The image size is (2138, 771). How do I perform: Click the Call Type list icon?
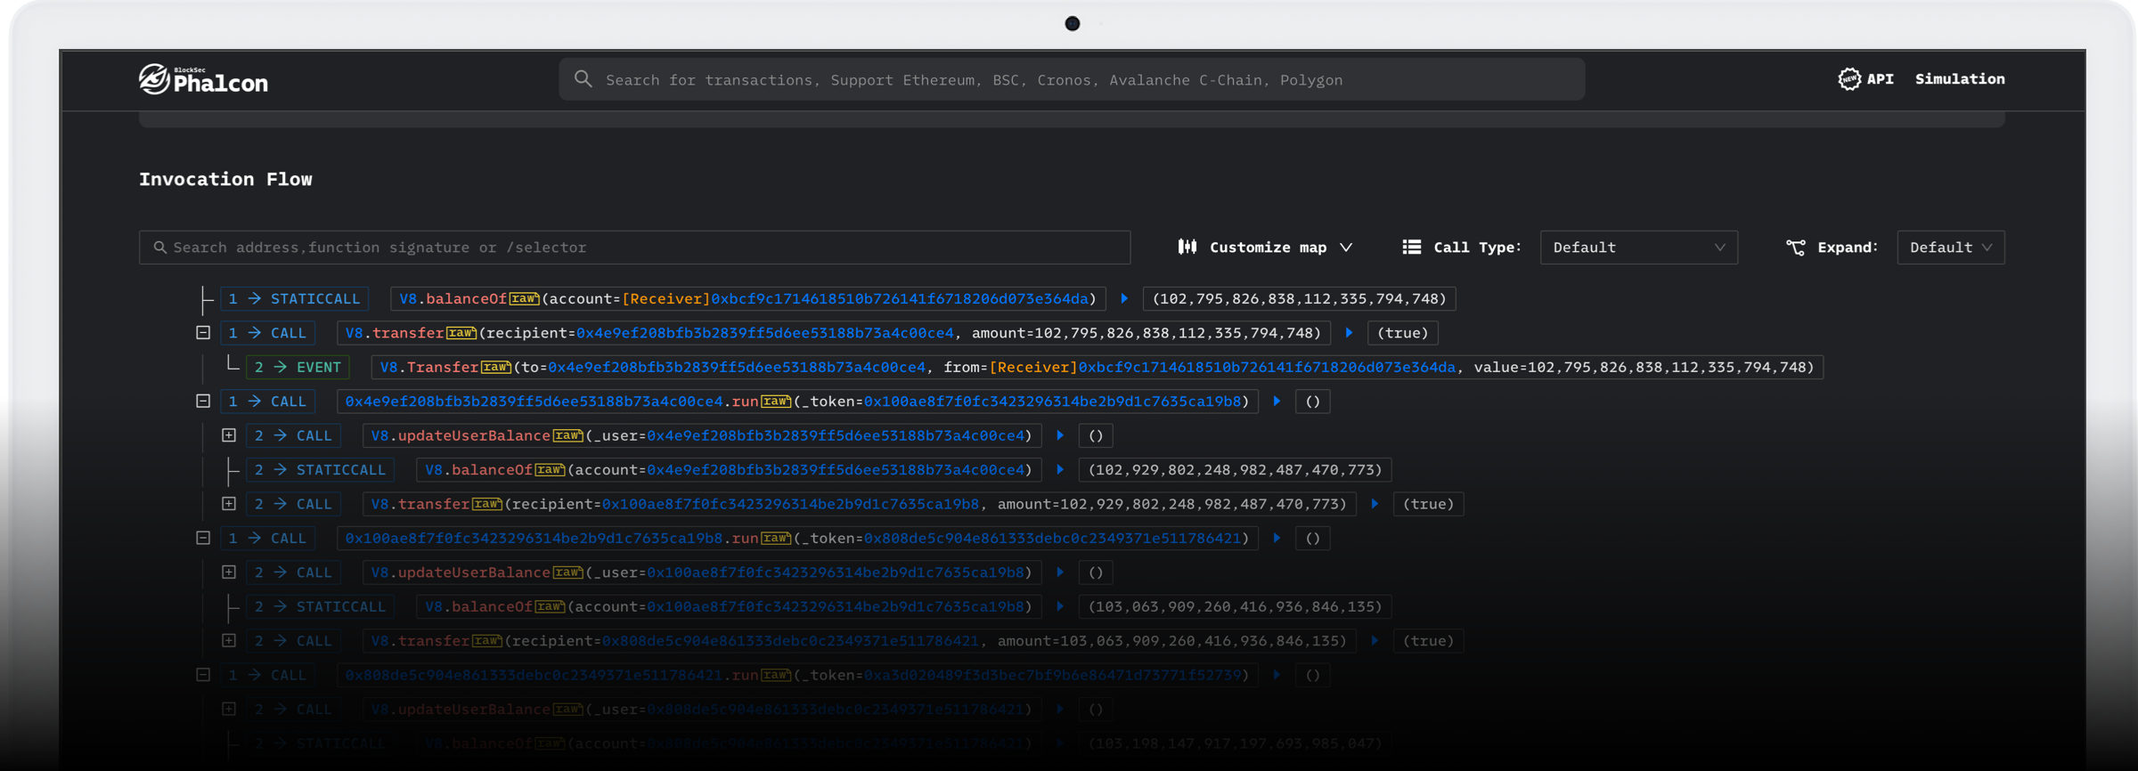click(1412, 248)
